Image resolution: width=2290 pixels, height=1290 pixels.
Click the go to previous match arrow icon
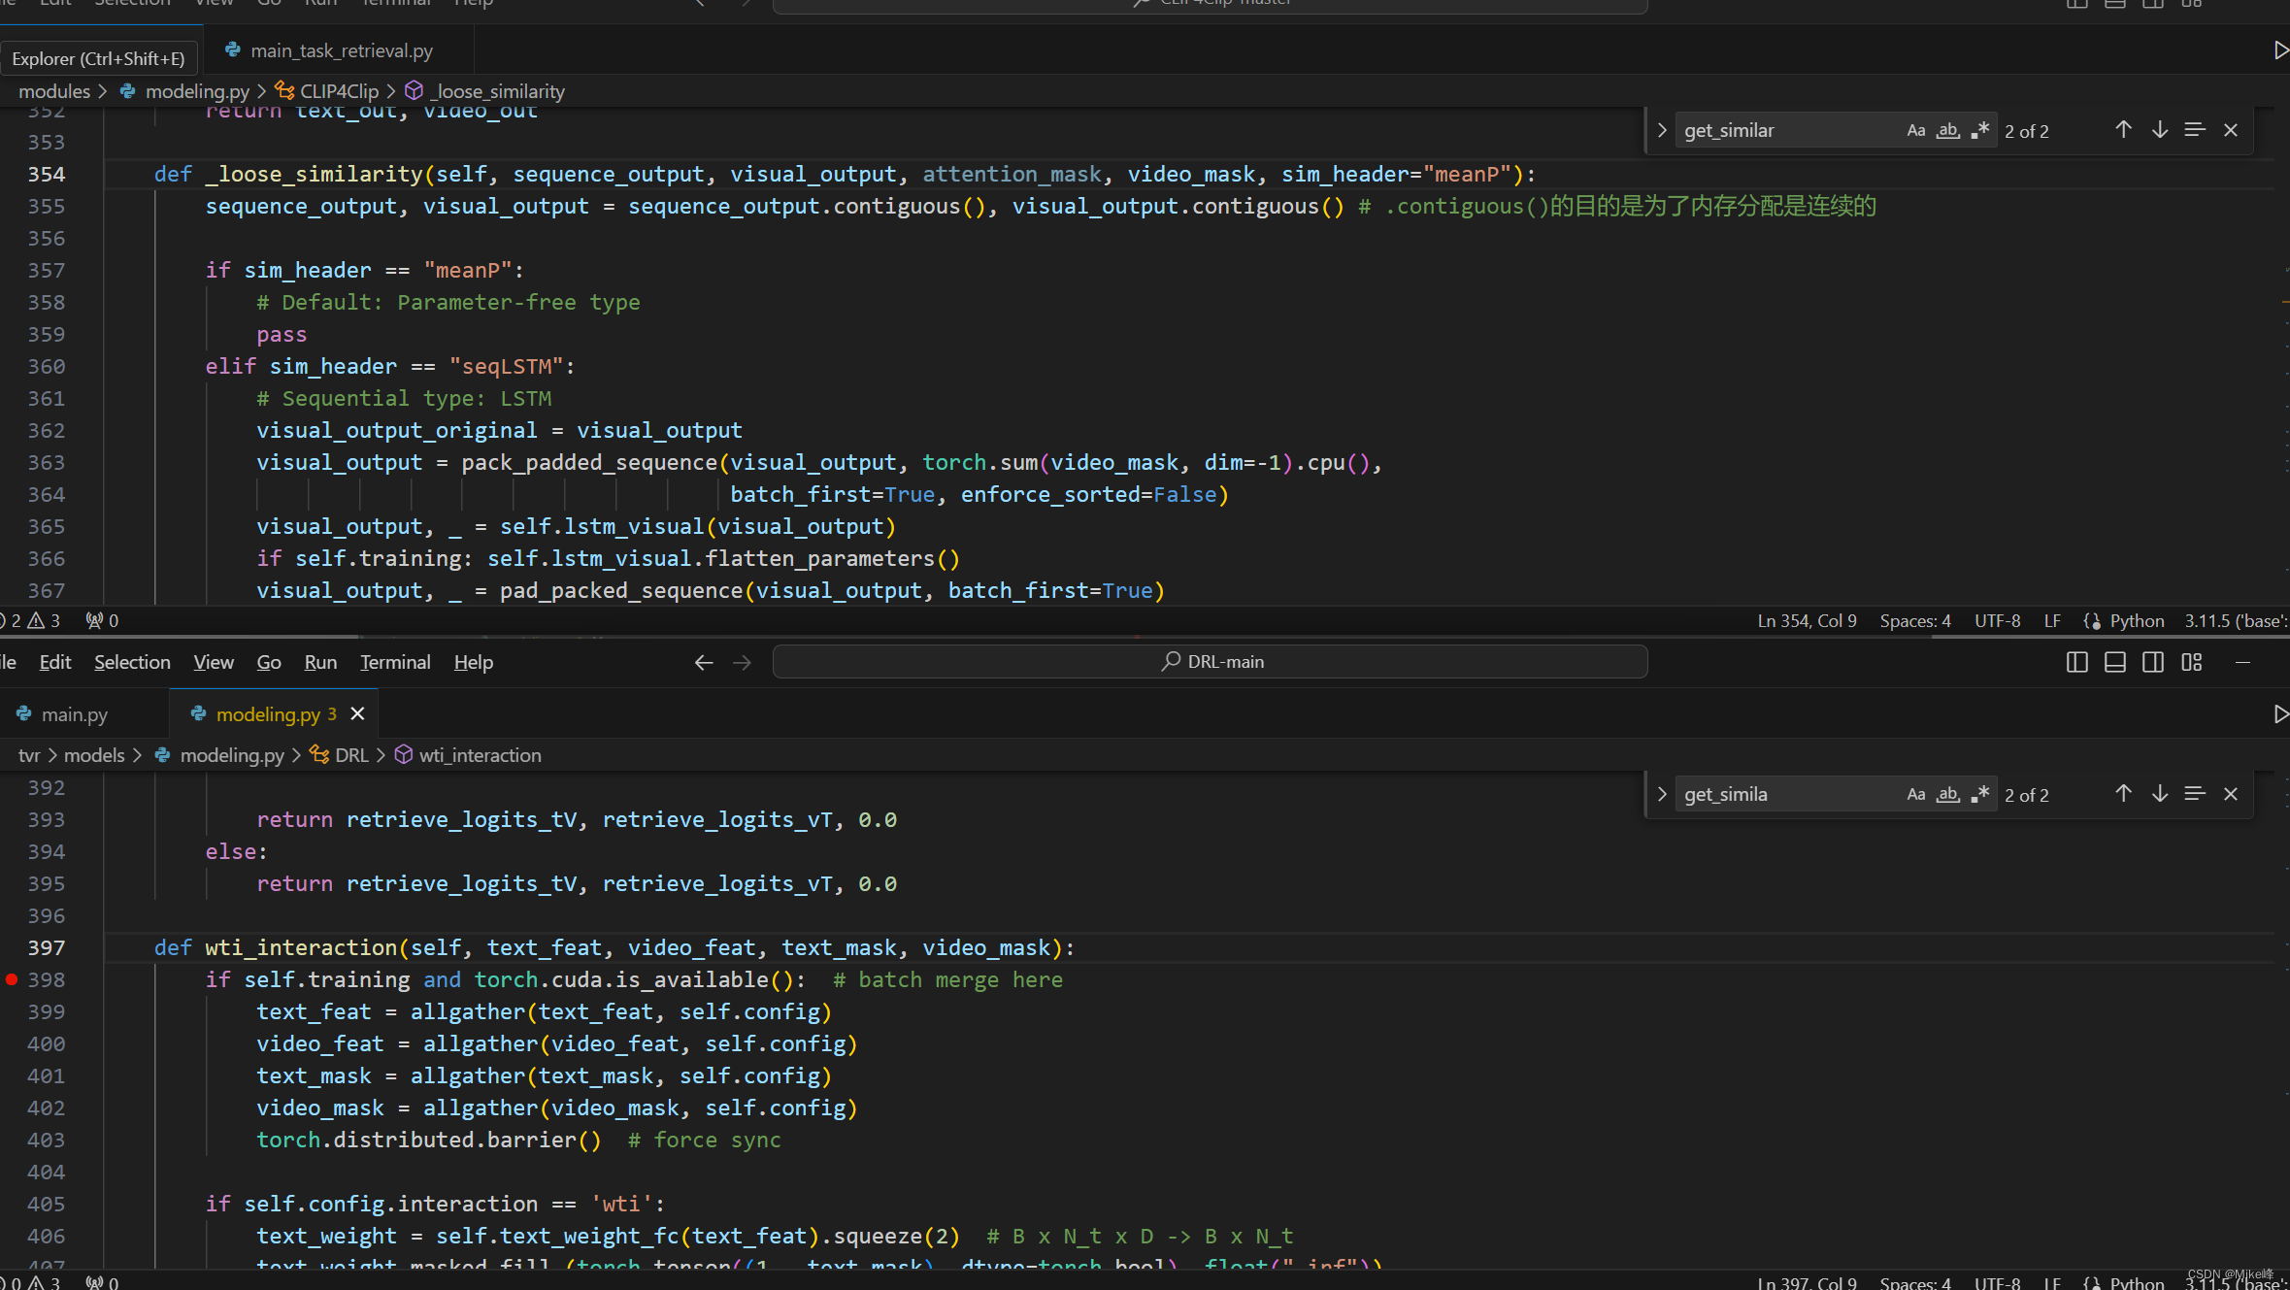coord(2122,129)
